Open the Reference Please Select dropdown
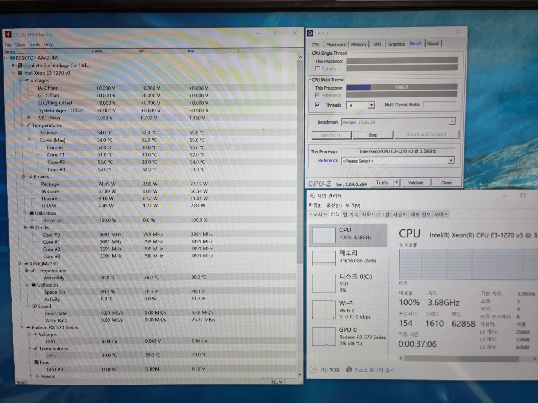This screenshot has height=403, width=538. click(451, 160)
